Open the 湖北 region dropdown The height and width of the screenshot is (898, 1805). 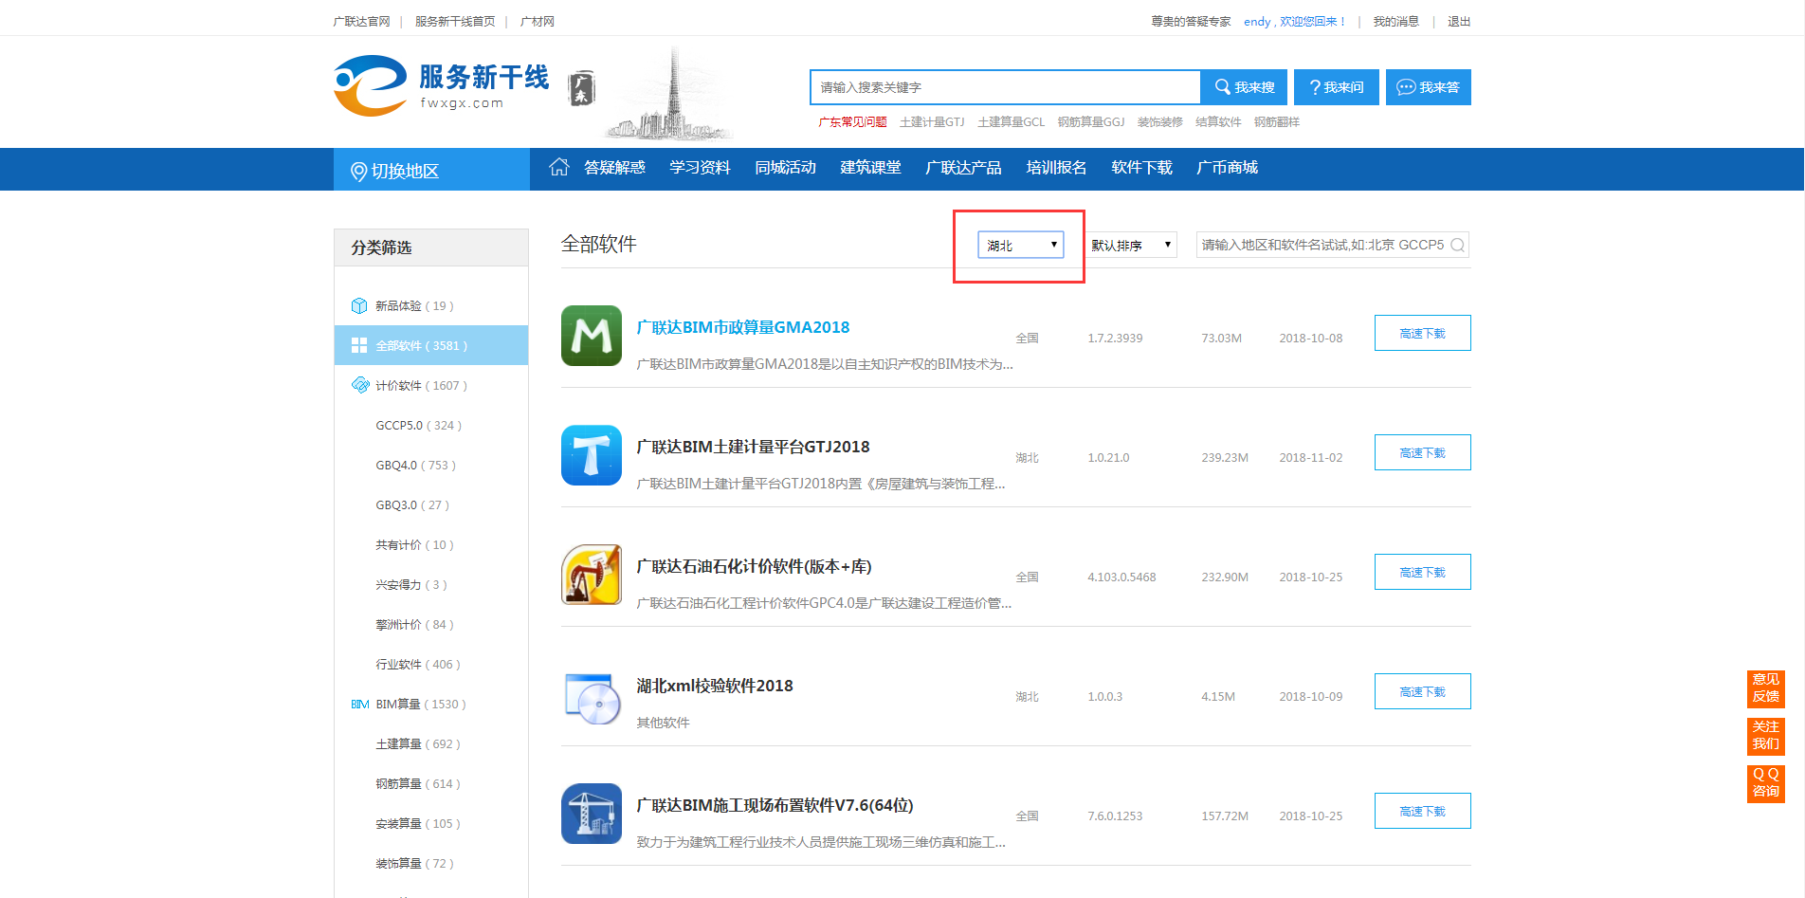1020,245
